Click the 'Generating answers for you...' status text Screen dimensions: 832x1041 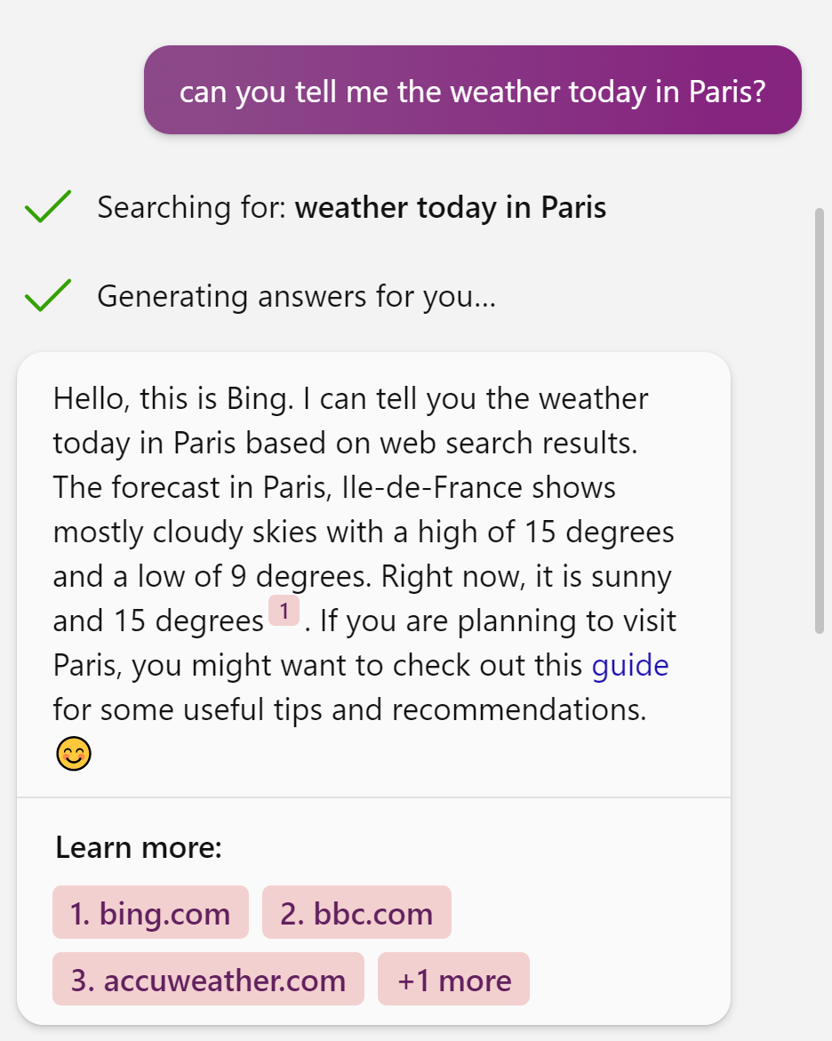coord(297,296)
